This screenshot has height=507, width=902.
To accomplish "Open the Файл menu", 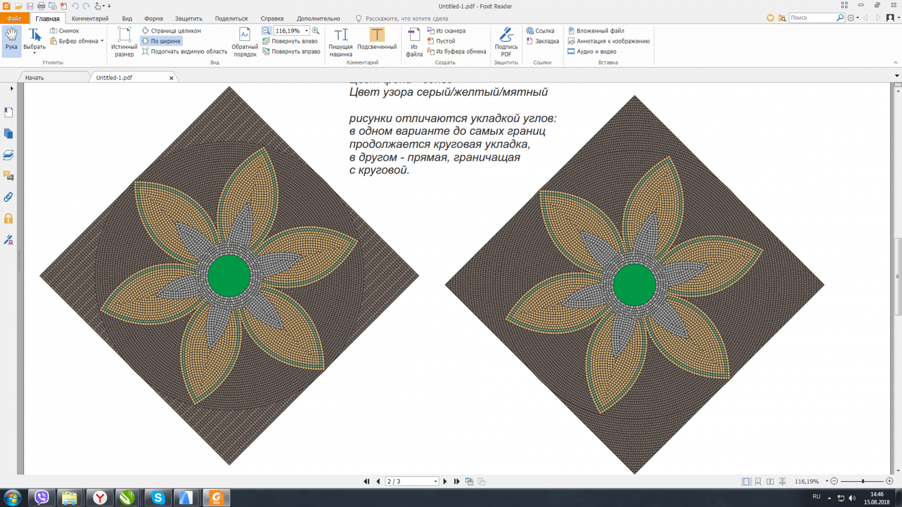I will (14, 19).
